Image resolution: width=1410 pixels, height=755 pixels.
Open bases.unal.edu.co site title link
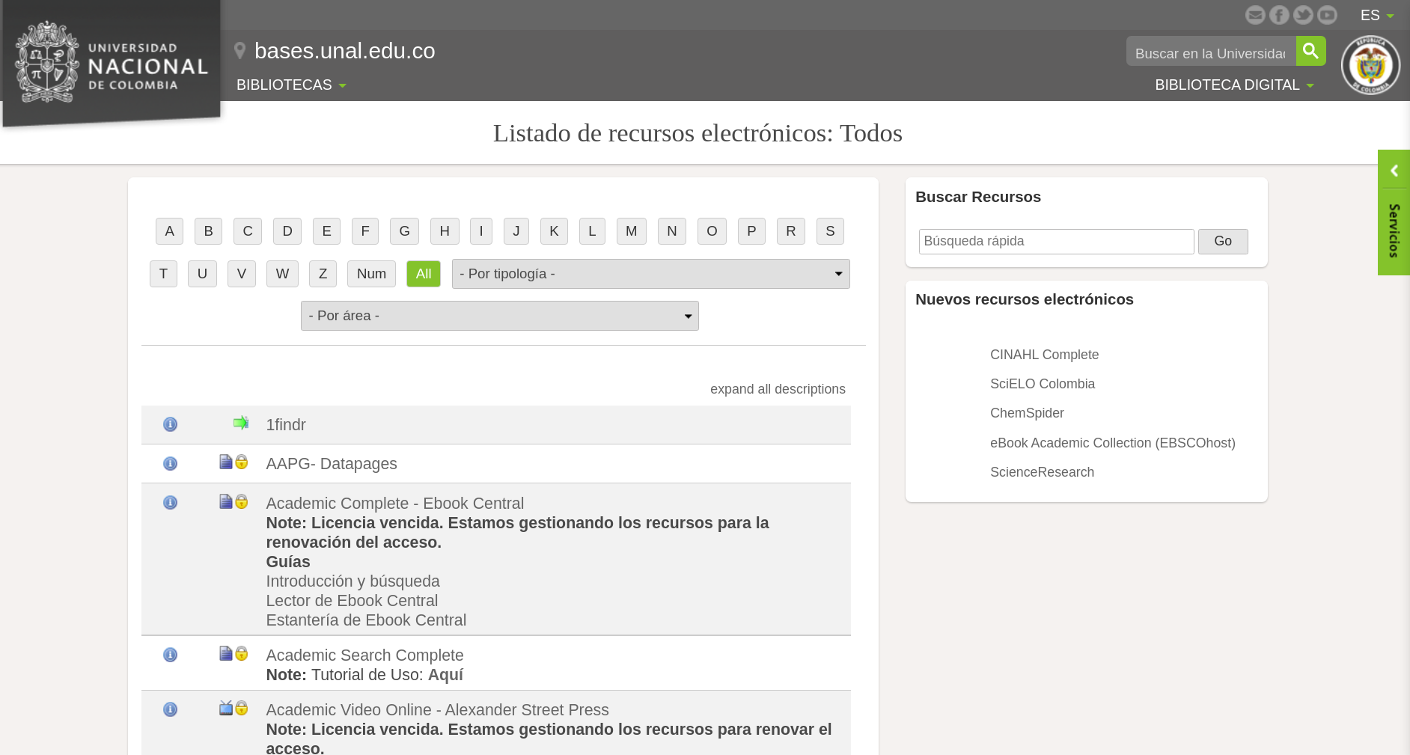tap(344, 51)
